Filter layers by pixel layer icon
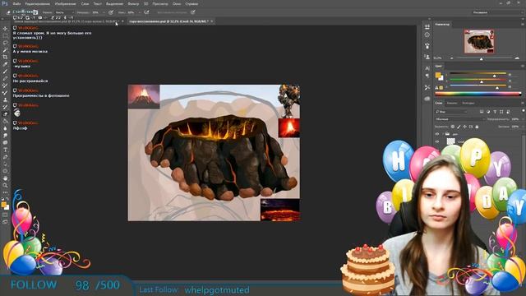 (x=482, y=112)
